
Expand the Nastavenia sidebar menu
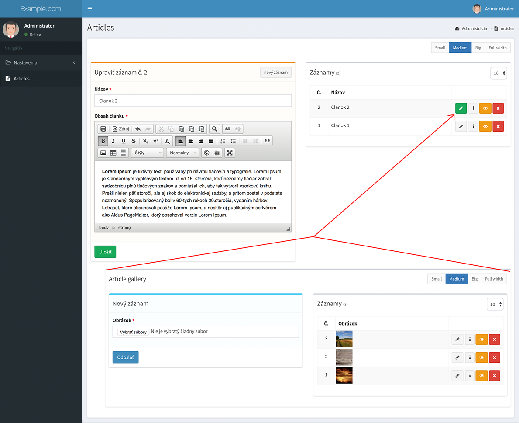pos(41,62)
